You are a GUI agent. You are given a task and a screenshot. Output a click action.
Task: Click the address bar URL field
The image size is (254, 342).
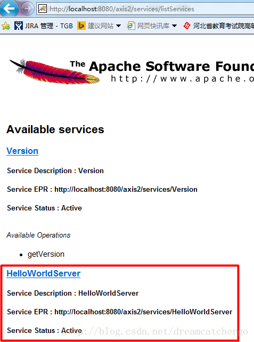click(x=145, y=9)
